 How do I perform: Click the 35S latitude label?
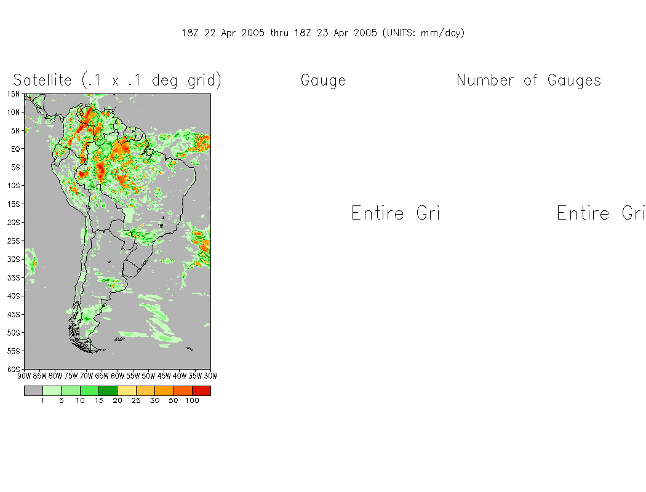(13, 277)
